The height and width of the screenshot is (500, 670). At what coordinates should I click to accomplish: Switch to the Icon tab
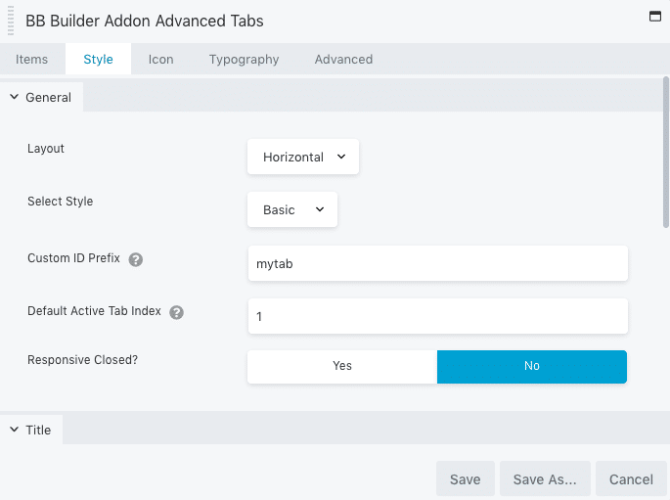[160, 59]
